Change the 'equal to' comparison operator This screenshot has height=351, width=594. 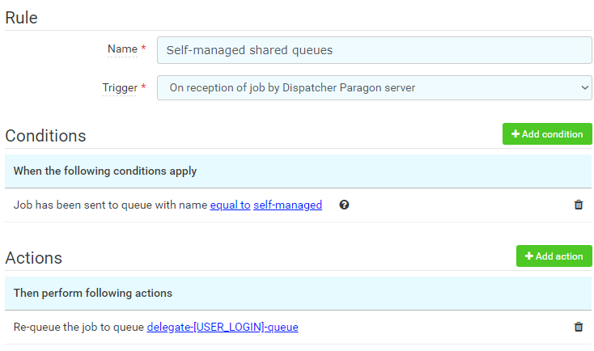pos(230,205)
